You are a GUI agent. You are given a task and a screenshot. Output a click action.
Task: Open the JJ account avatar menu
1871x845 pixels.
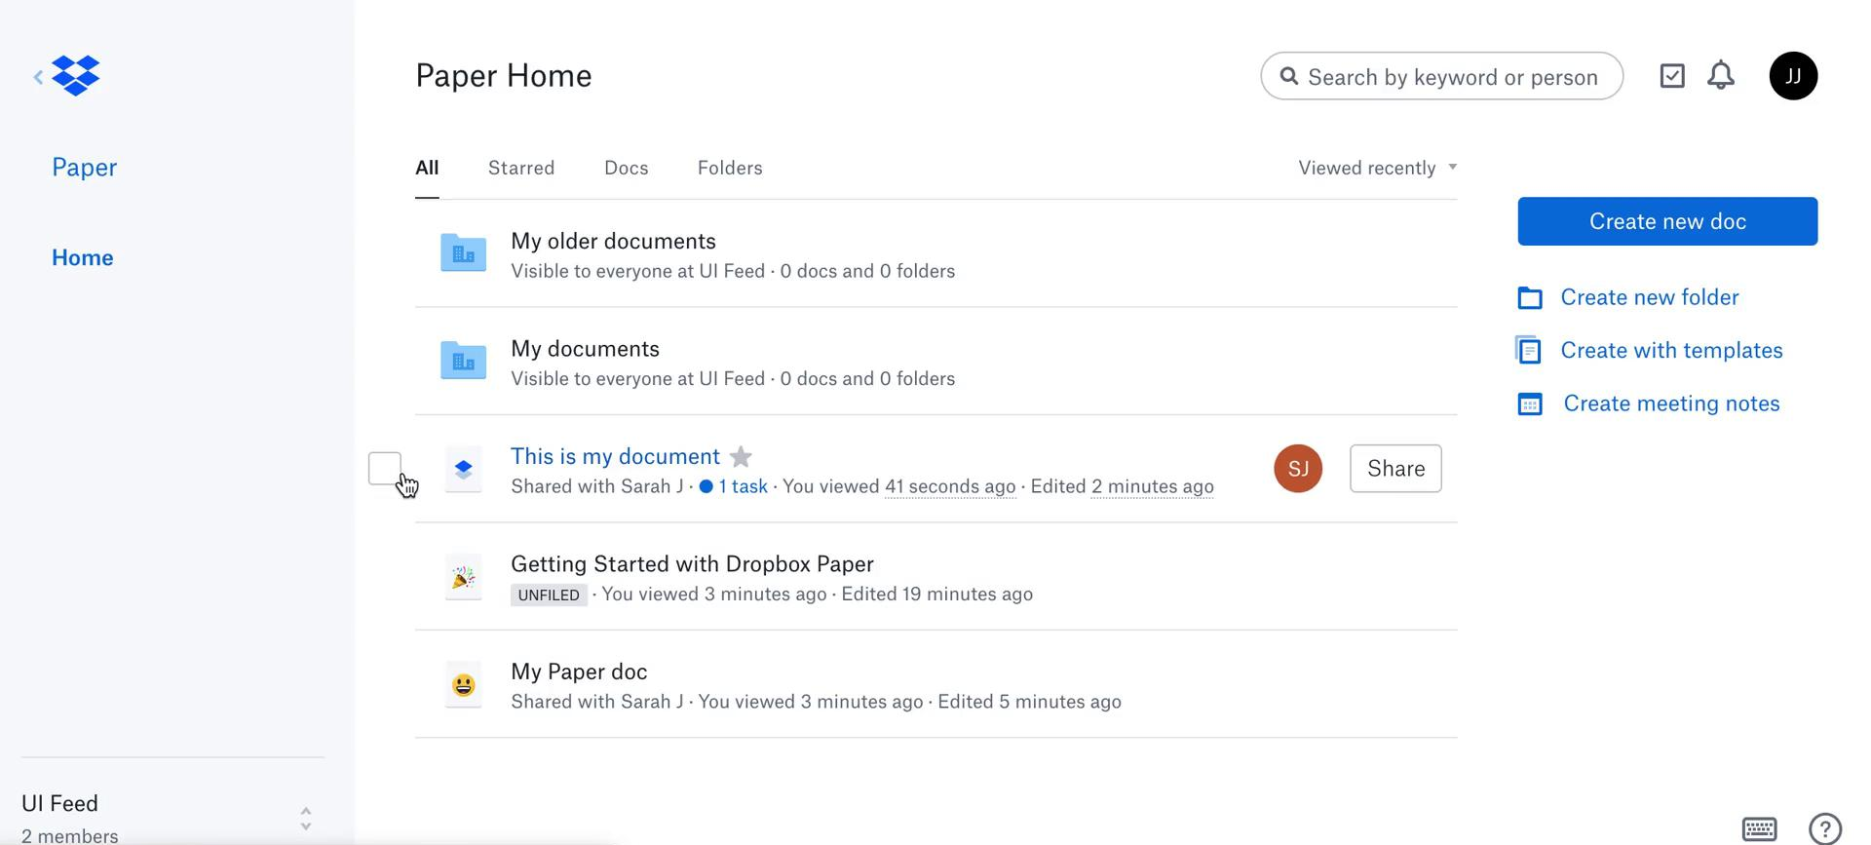(1793, 75)
